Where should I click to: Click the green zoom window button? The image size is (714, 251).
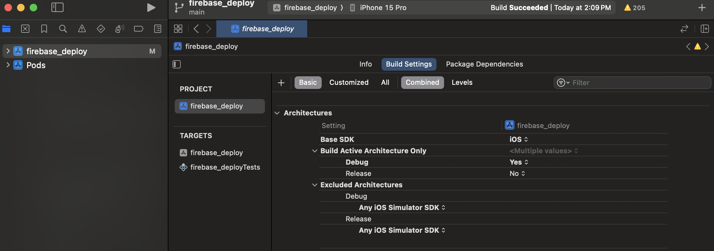(x=33, y=8)
